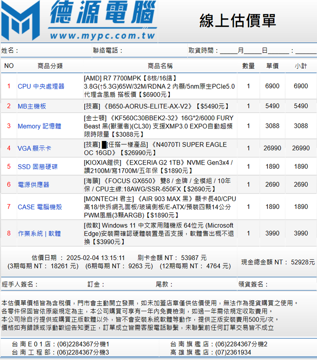Click the 12期每期 NT 4764 元 text
The height and width of the screenshot is (360, 317).
(x=195, y=266)
